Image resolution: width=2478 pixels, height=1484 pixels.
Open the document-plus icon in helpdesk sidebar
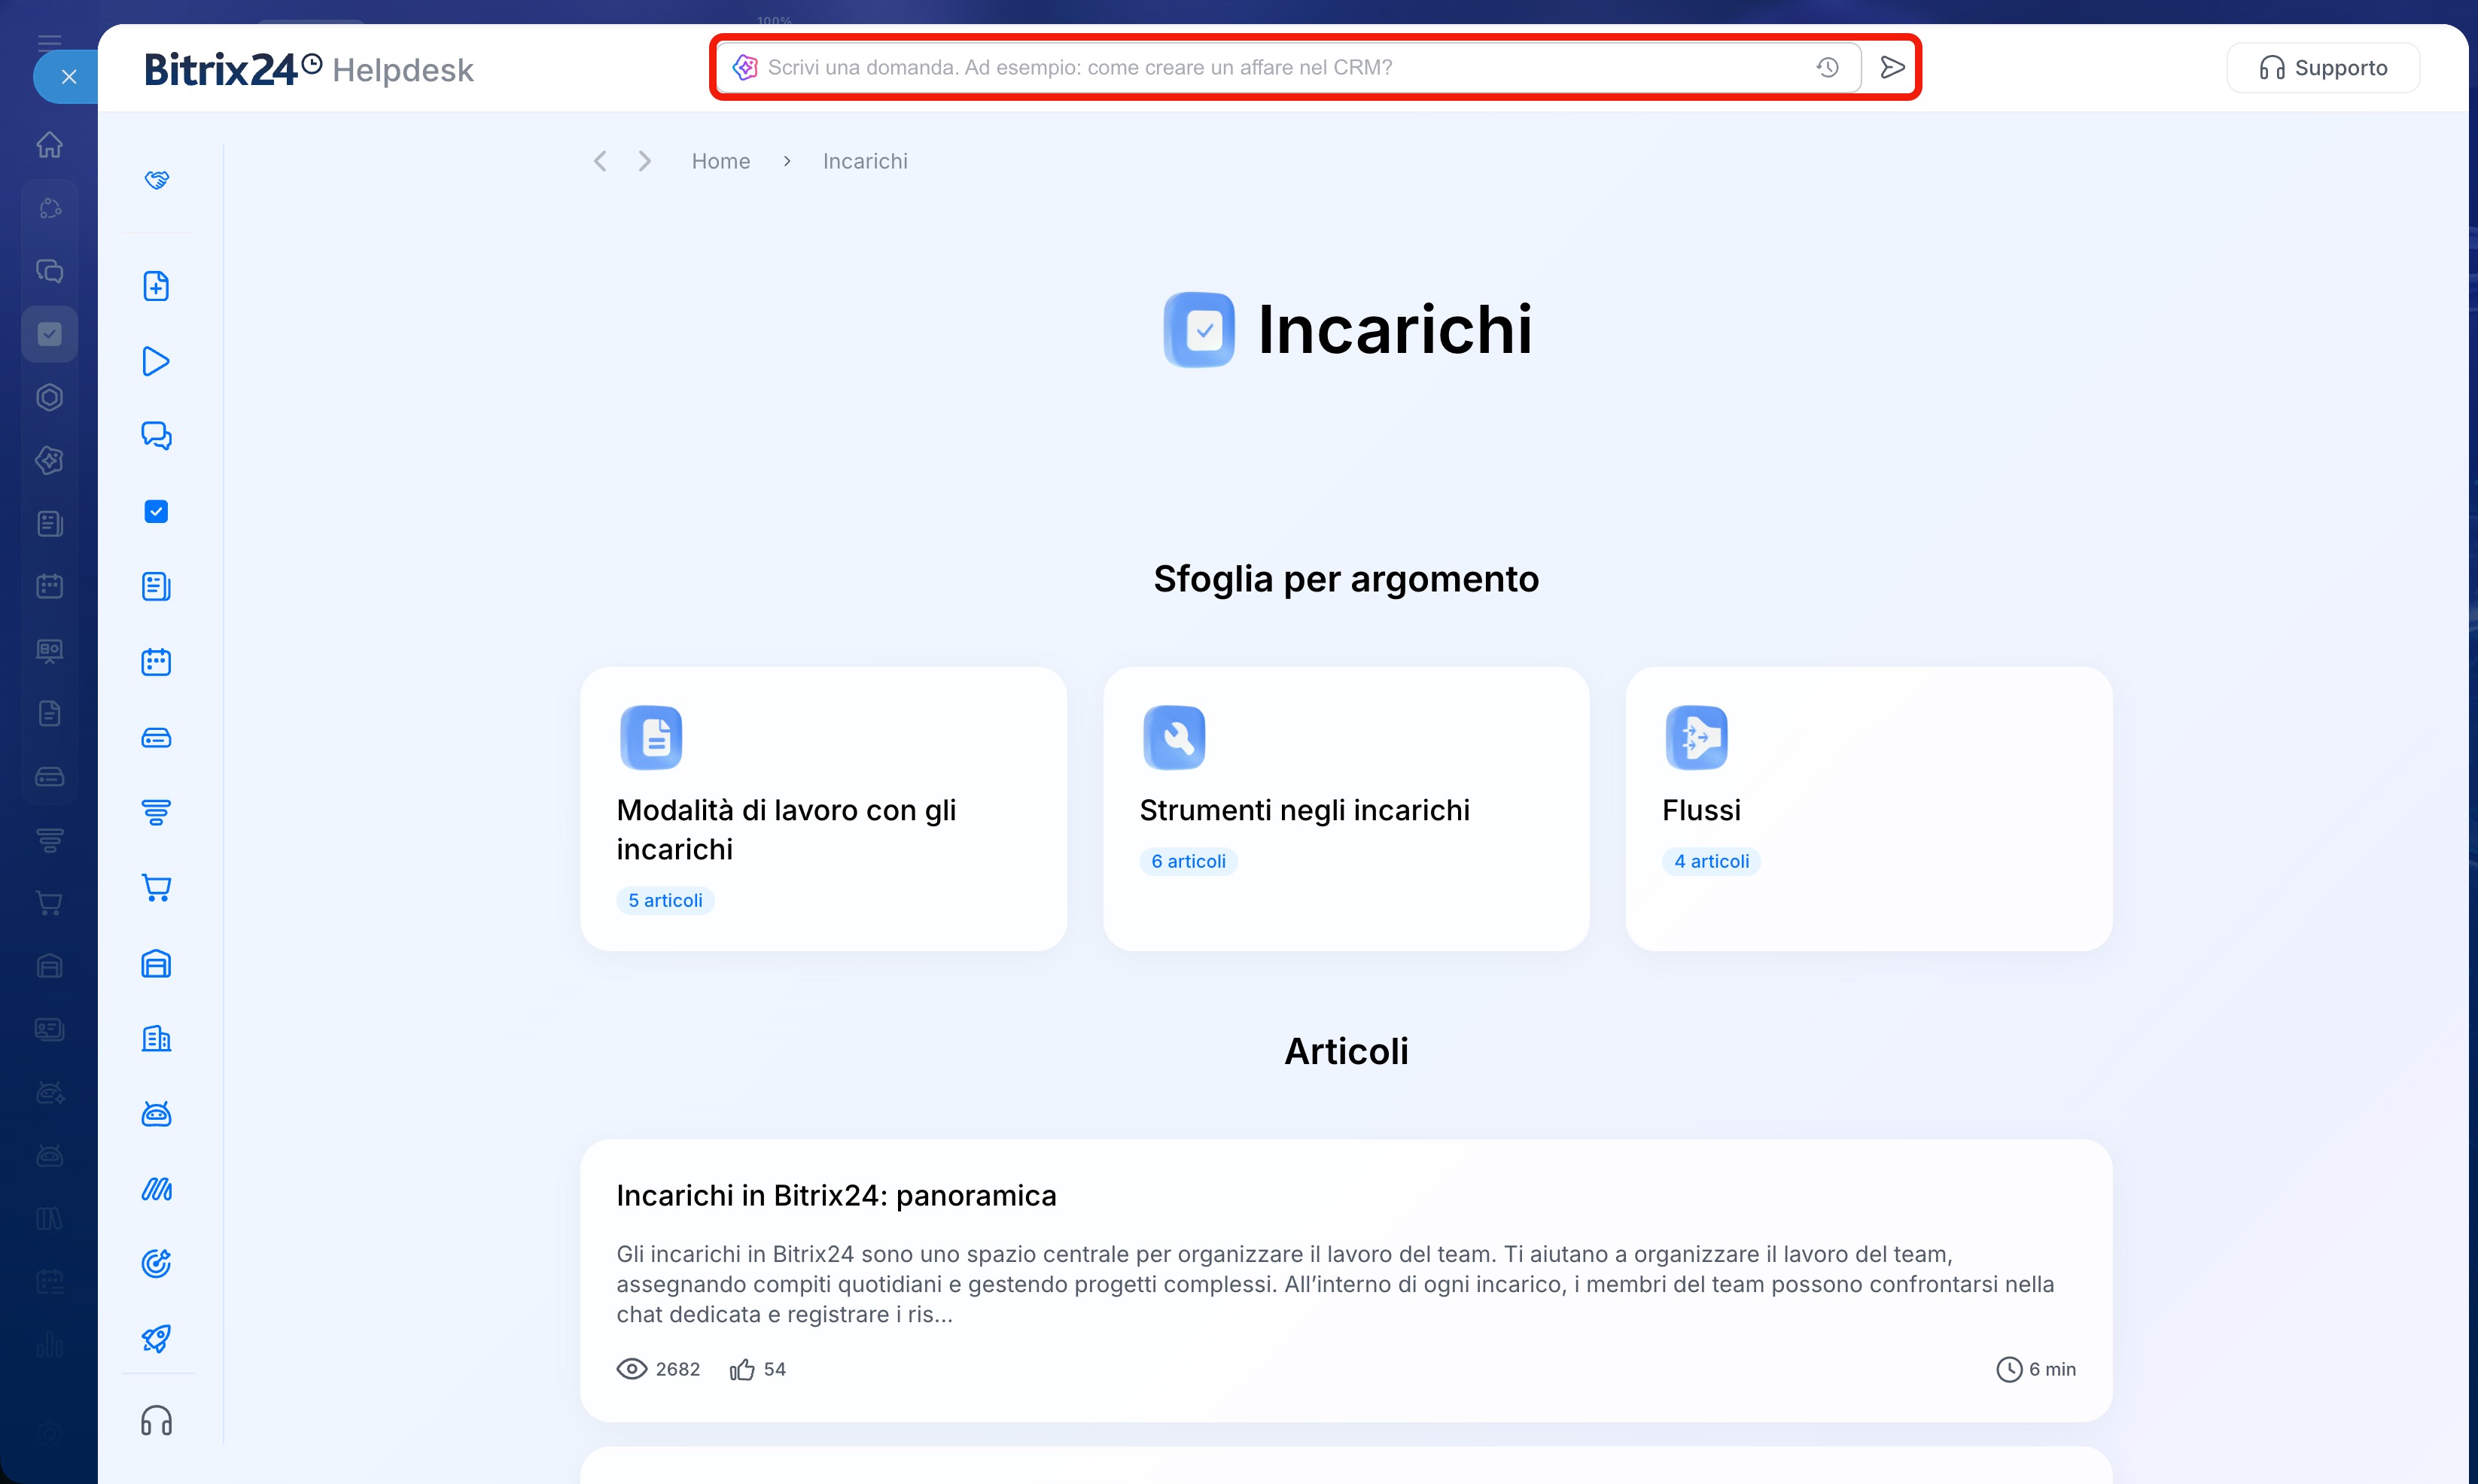tap(156, 286)
